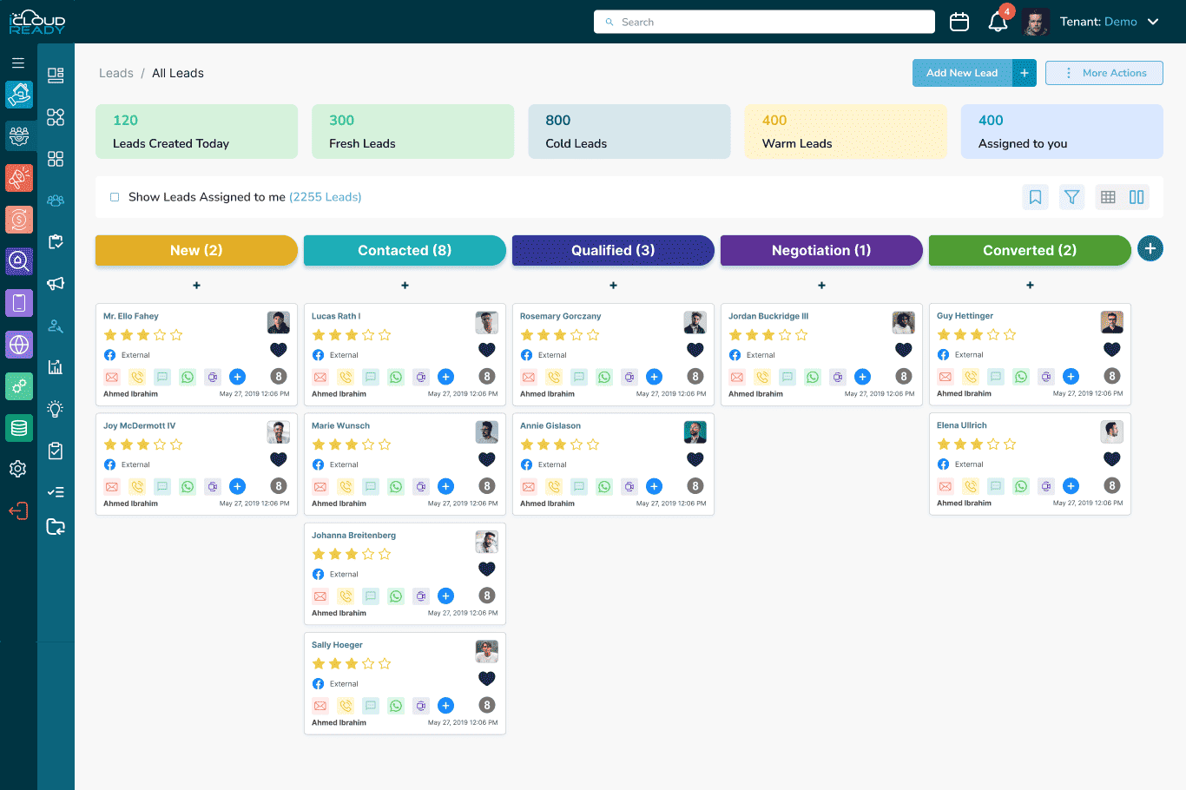This screenshot has height=790, width=1186.
Task: Open the calendar icon in top bar
Action: tap(959, 22)
